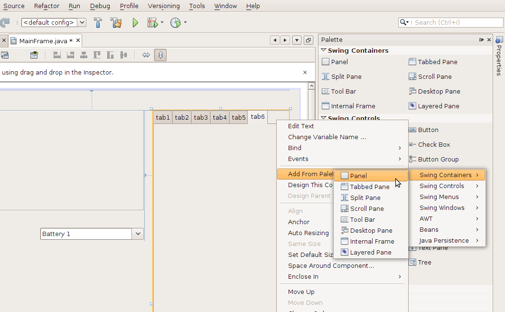Choose Space Around Component in context menu
Screen dimensions: 505x312
343,266
